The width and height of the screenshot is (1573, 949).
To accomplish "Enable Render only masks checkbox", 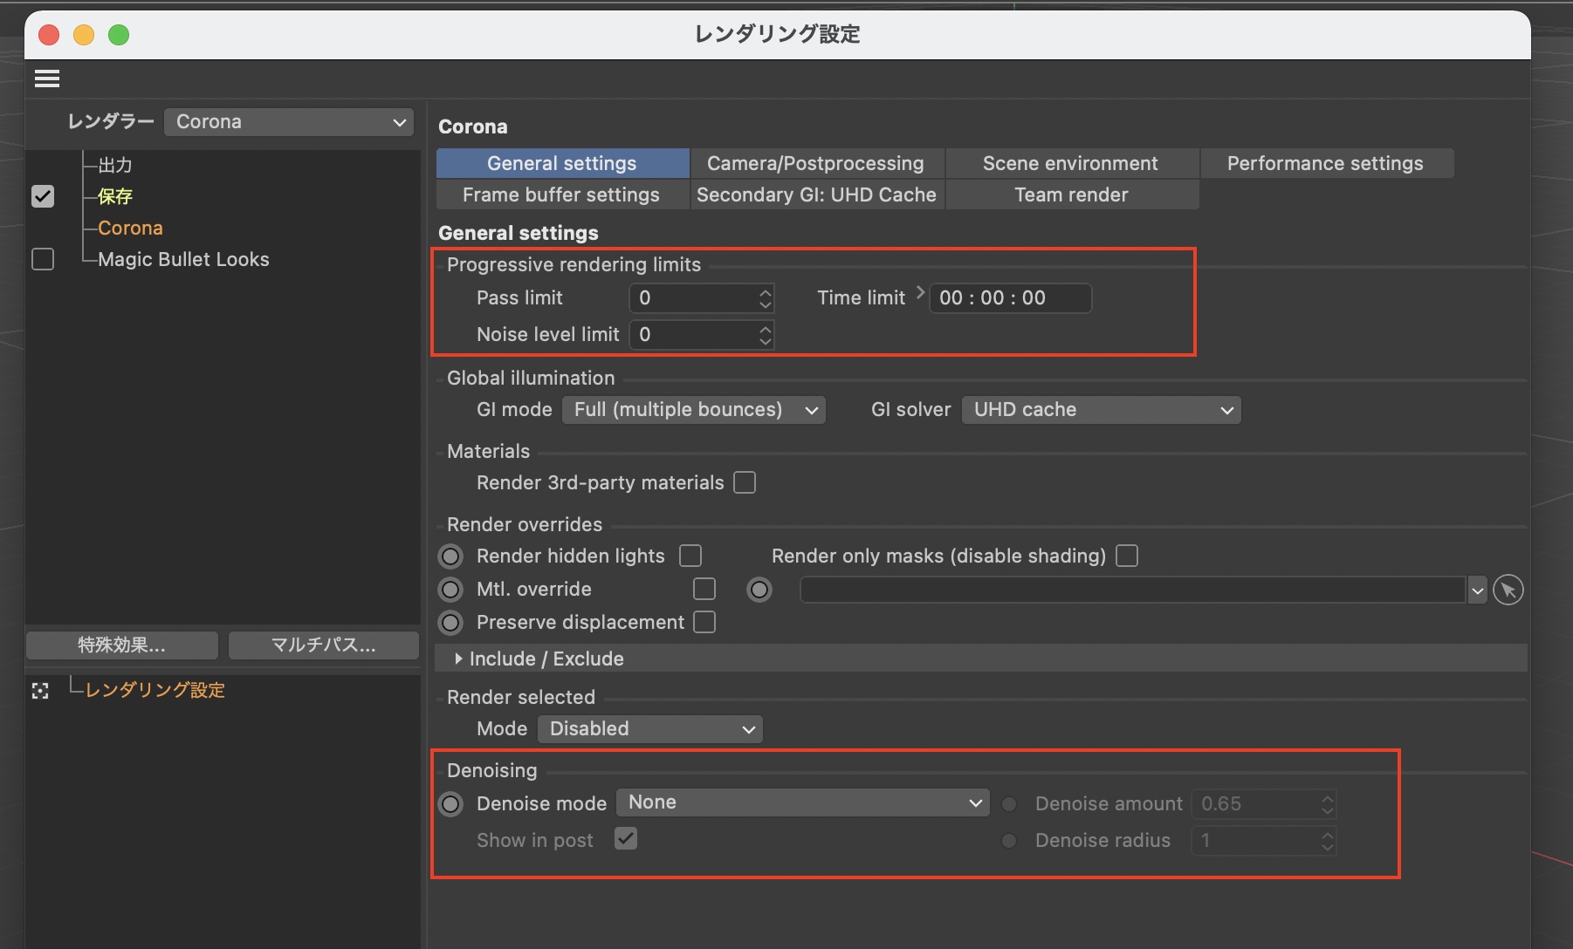I will 1127,556.
